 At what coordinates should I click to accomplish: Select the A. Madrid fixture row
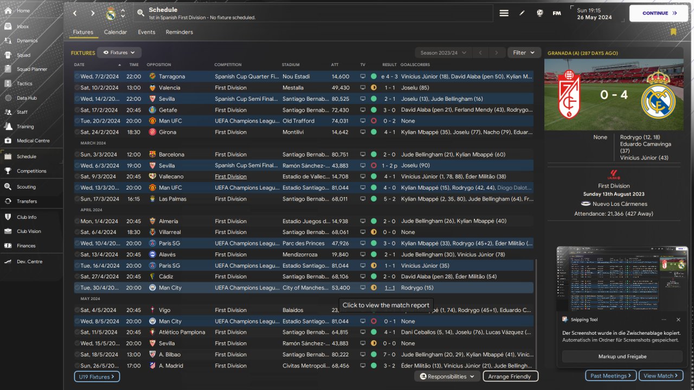304,366
